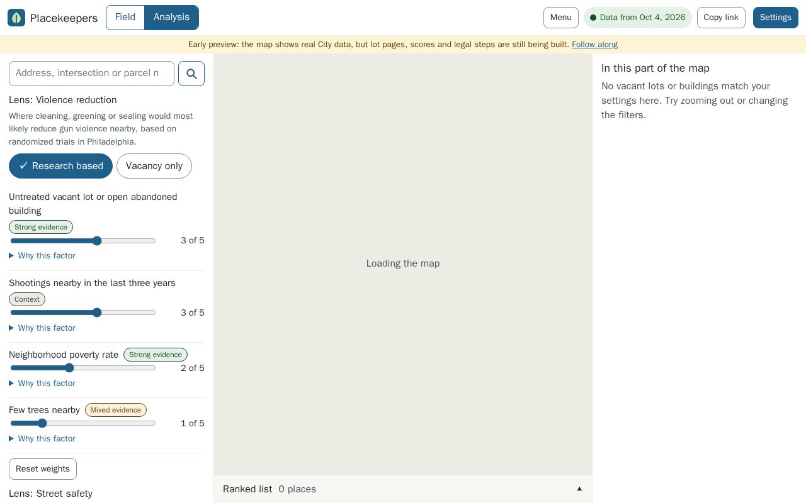Switch to Analysis mode
Image resolution: width=806 pixels, height=503 pixels.
pyautogui.click(x=171, y=18)
